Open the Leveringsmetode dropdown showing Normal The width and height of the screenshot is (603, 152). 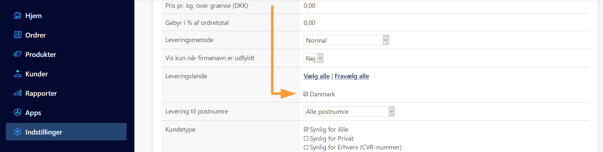coord(346,40)
